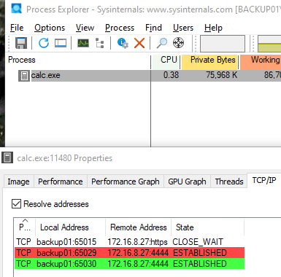Click 172.16.8.27:4444 in the green row
The image size is (281, 277).
(138, 264)
